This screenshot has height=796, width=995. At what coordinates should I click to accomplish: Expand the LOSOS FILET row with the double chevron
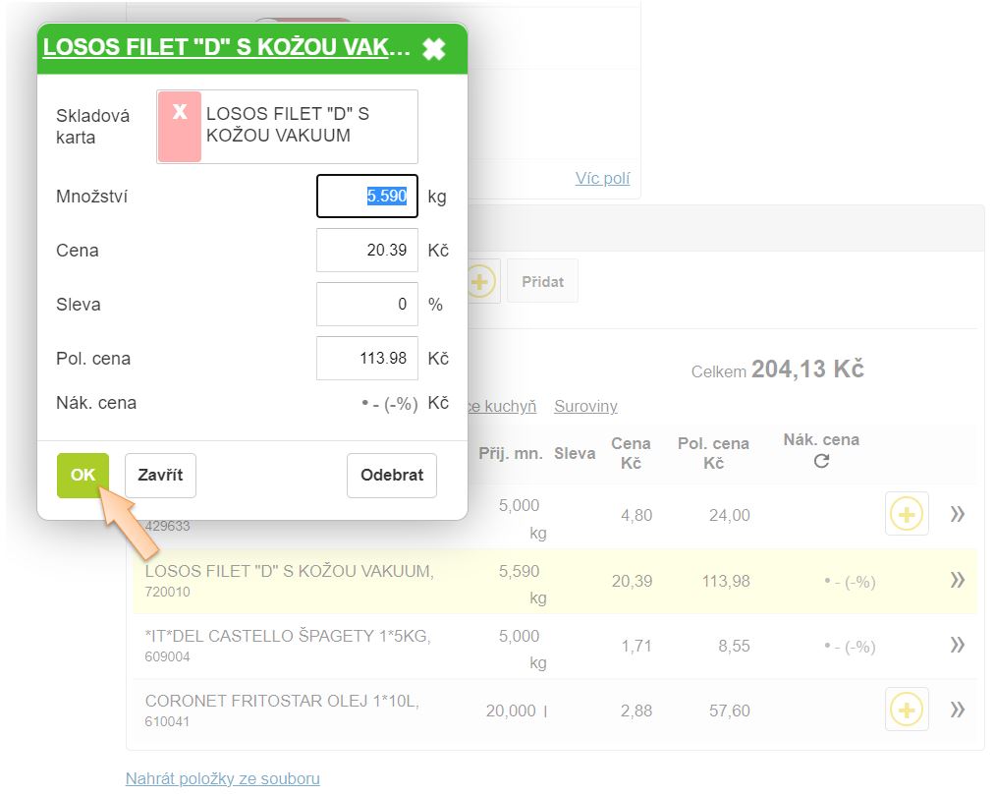[957, 580]
